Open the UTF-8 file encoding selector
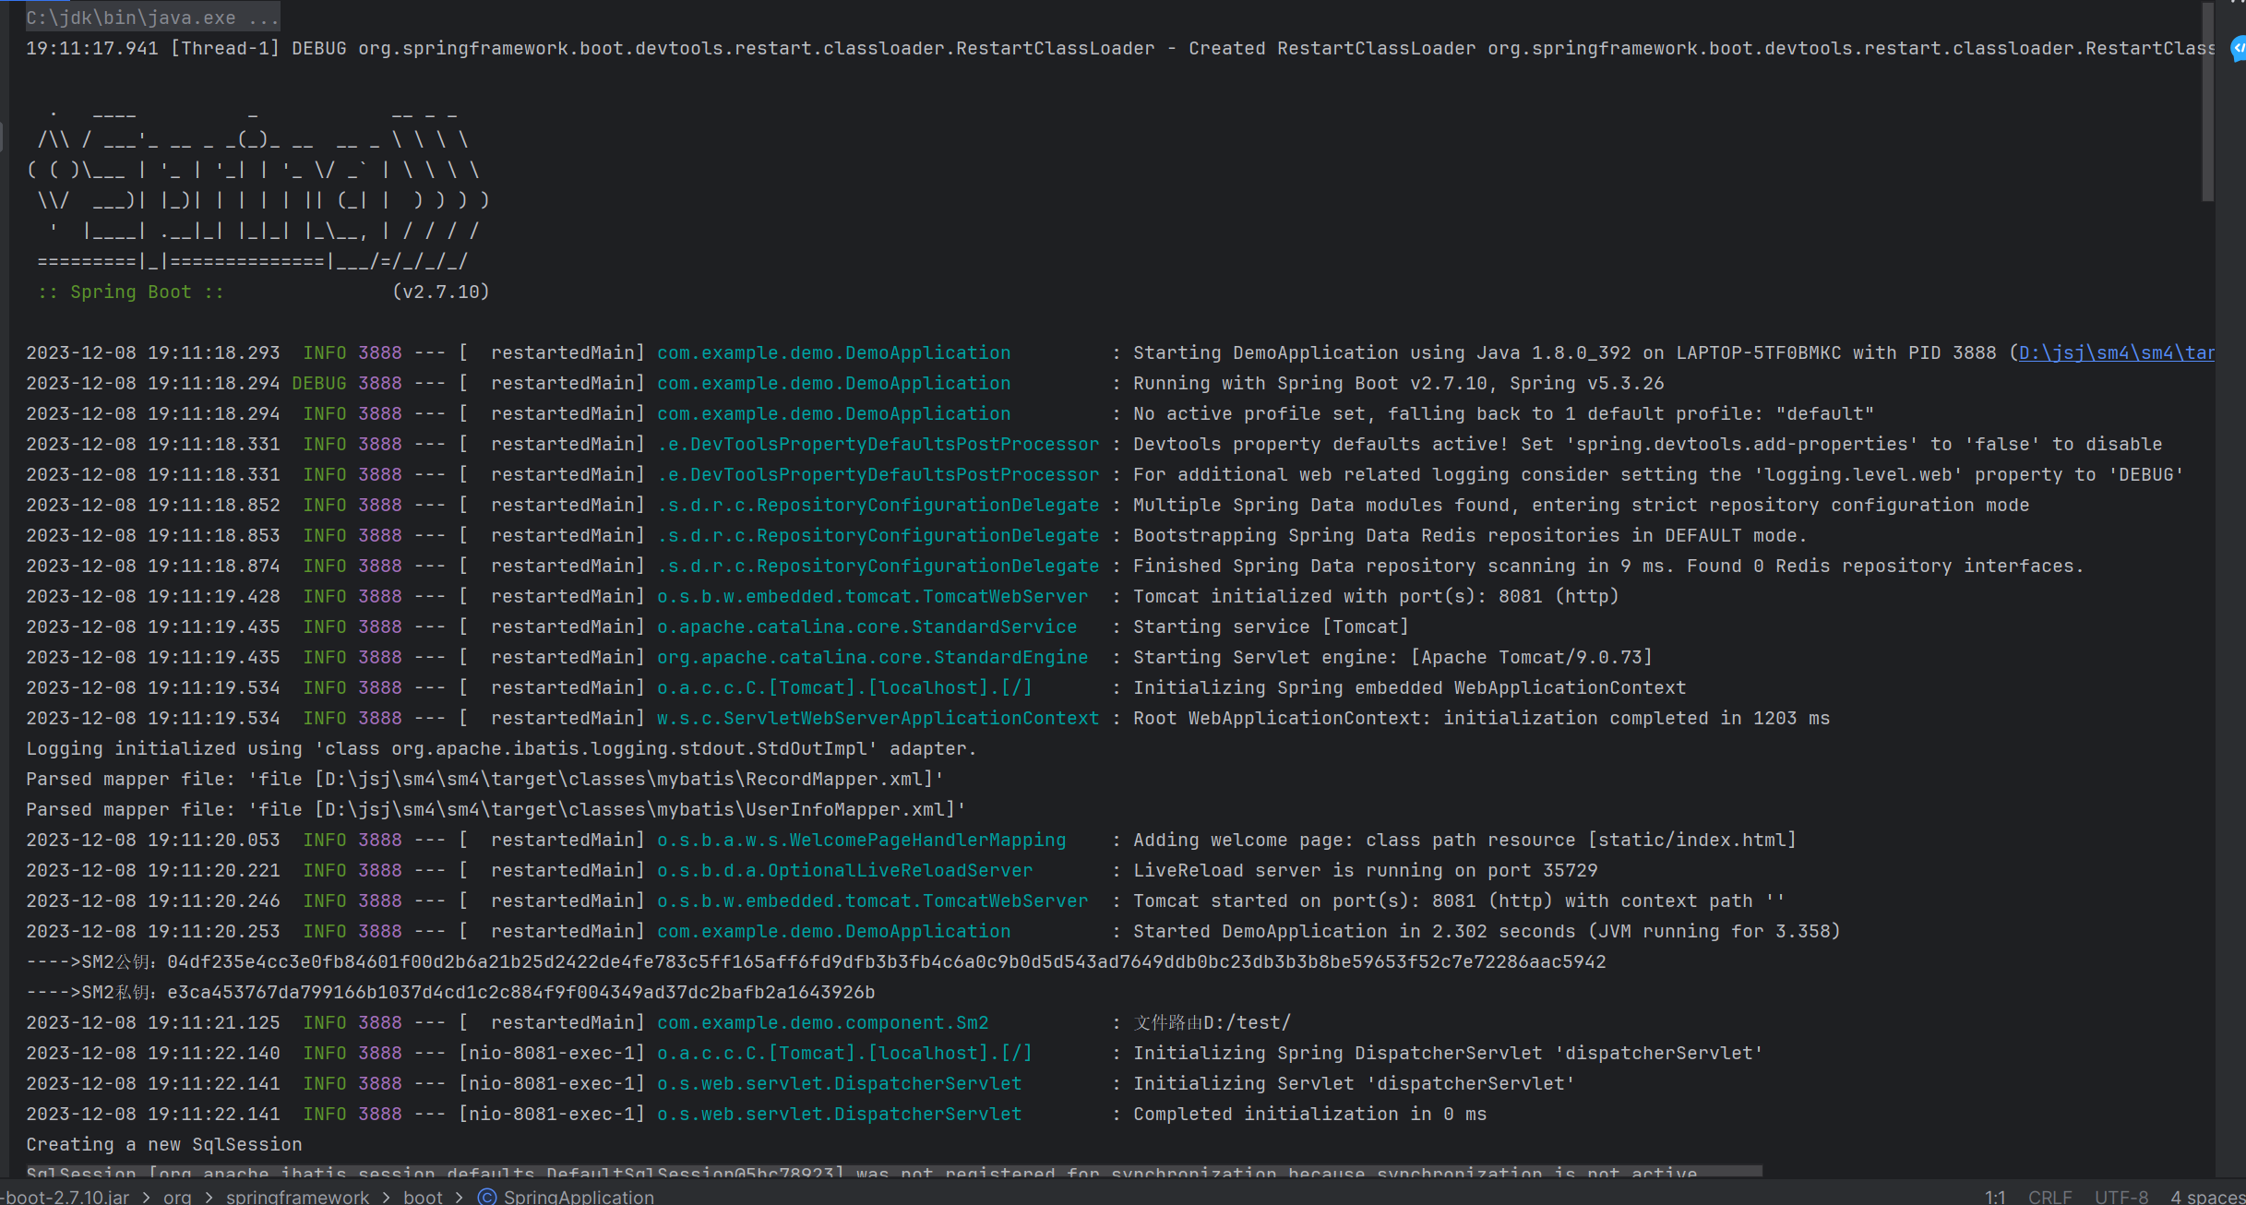The height and width of the screenshot is (1205, 2246). [2121, 1196]
